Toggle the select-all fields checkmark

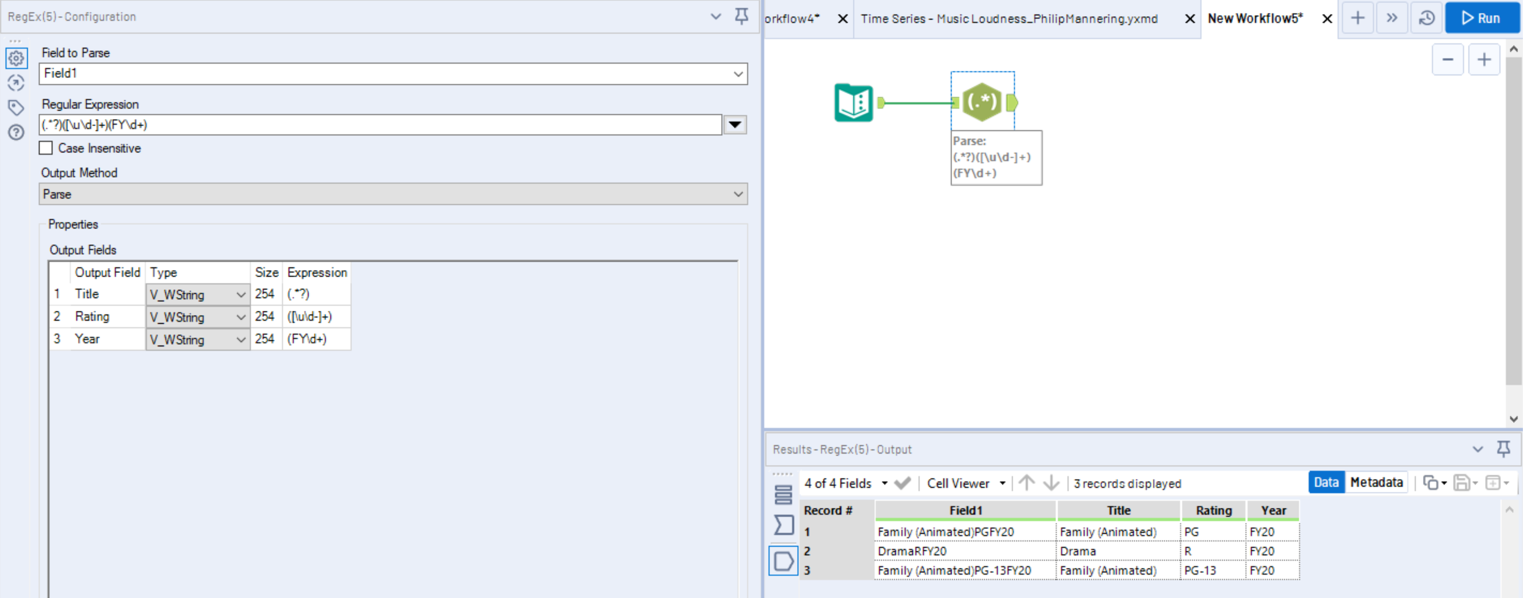[902, 483]
